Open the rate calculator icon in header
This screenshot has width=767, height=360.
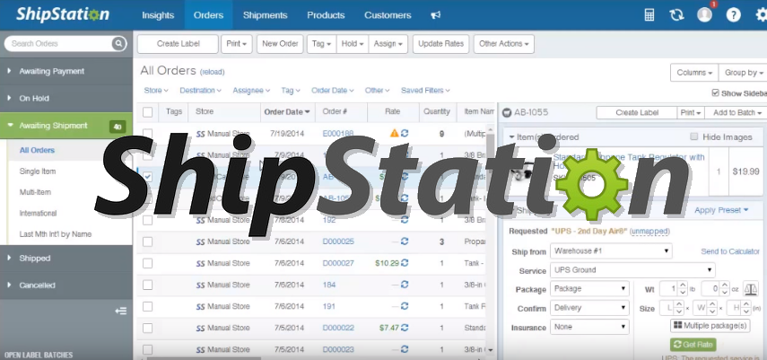coord(649,14)
